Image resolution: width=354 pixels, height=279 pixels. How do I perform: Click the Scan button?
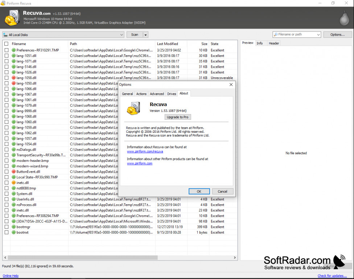pyautogui.click(x=135, y=34)
